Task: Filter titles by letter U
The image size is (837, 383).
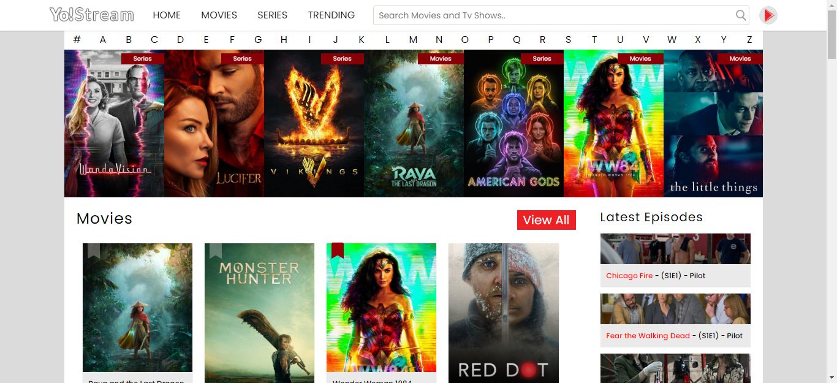Action: click(620, 40)
